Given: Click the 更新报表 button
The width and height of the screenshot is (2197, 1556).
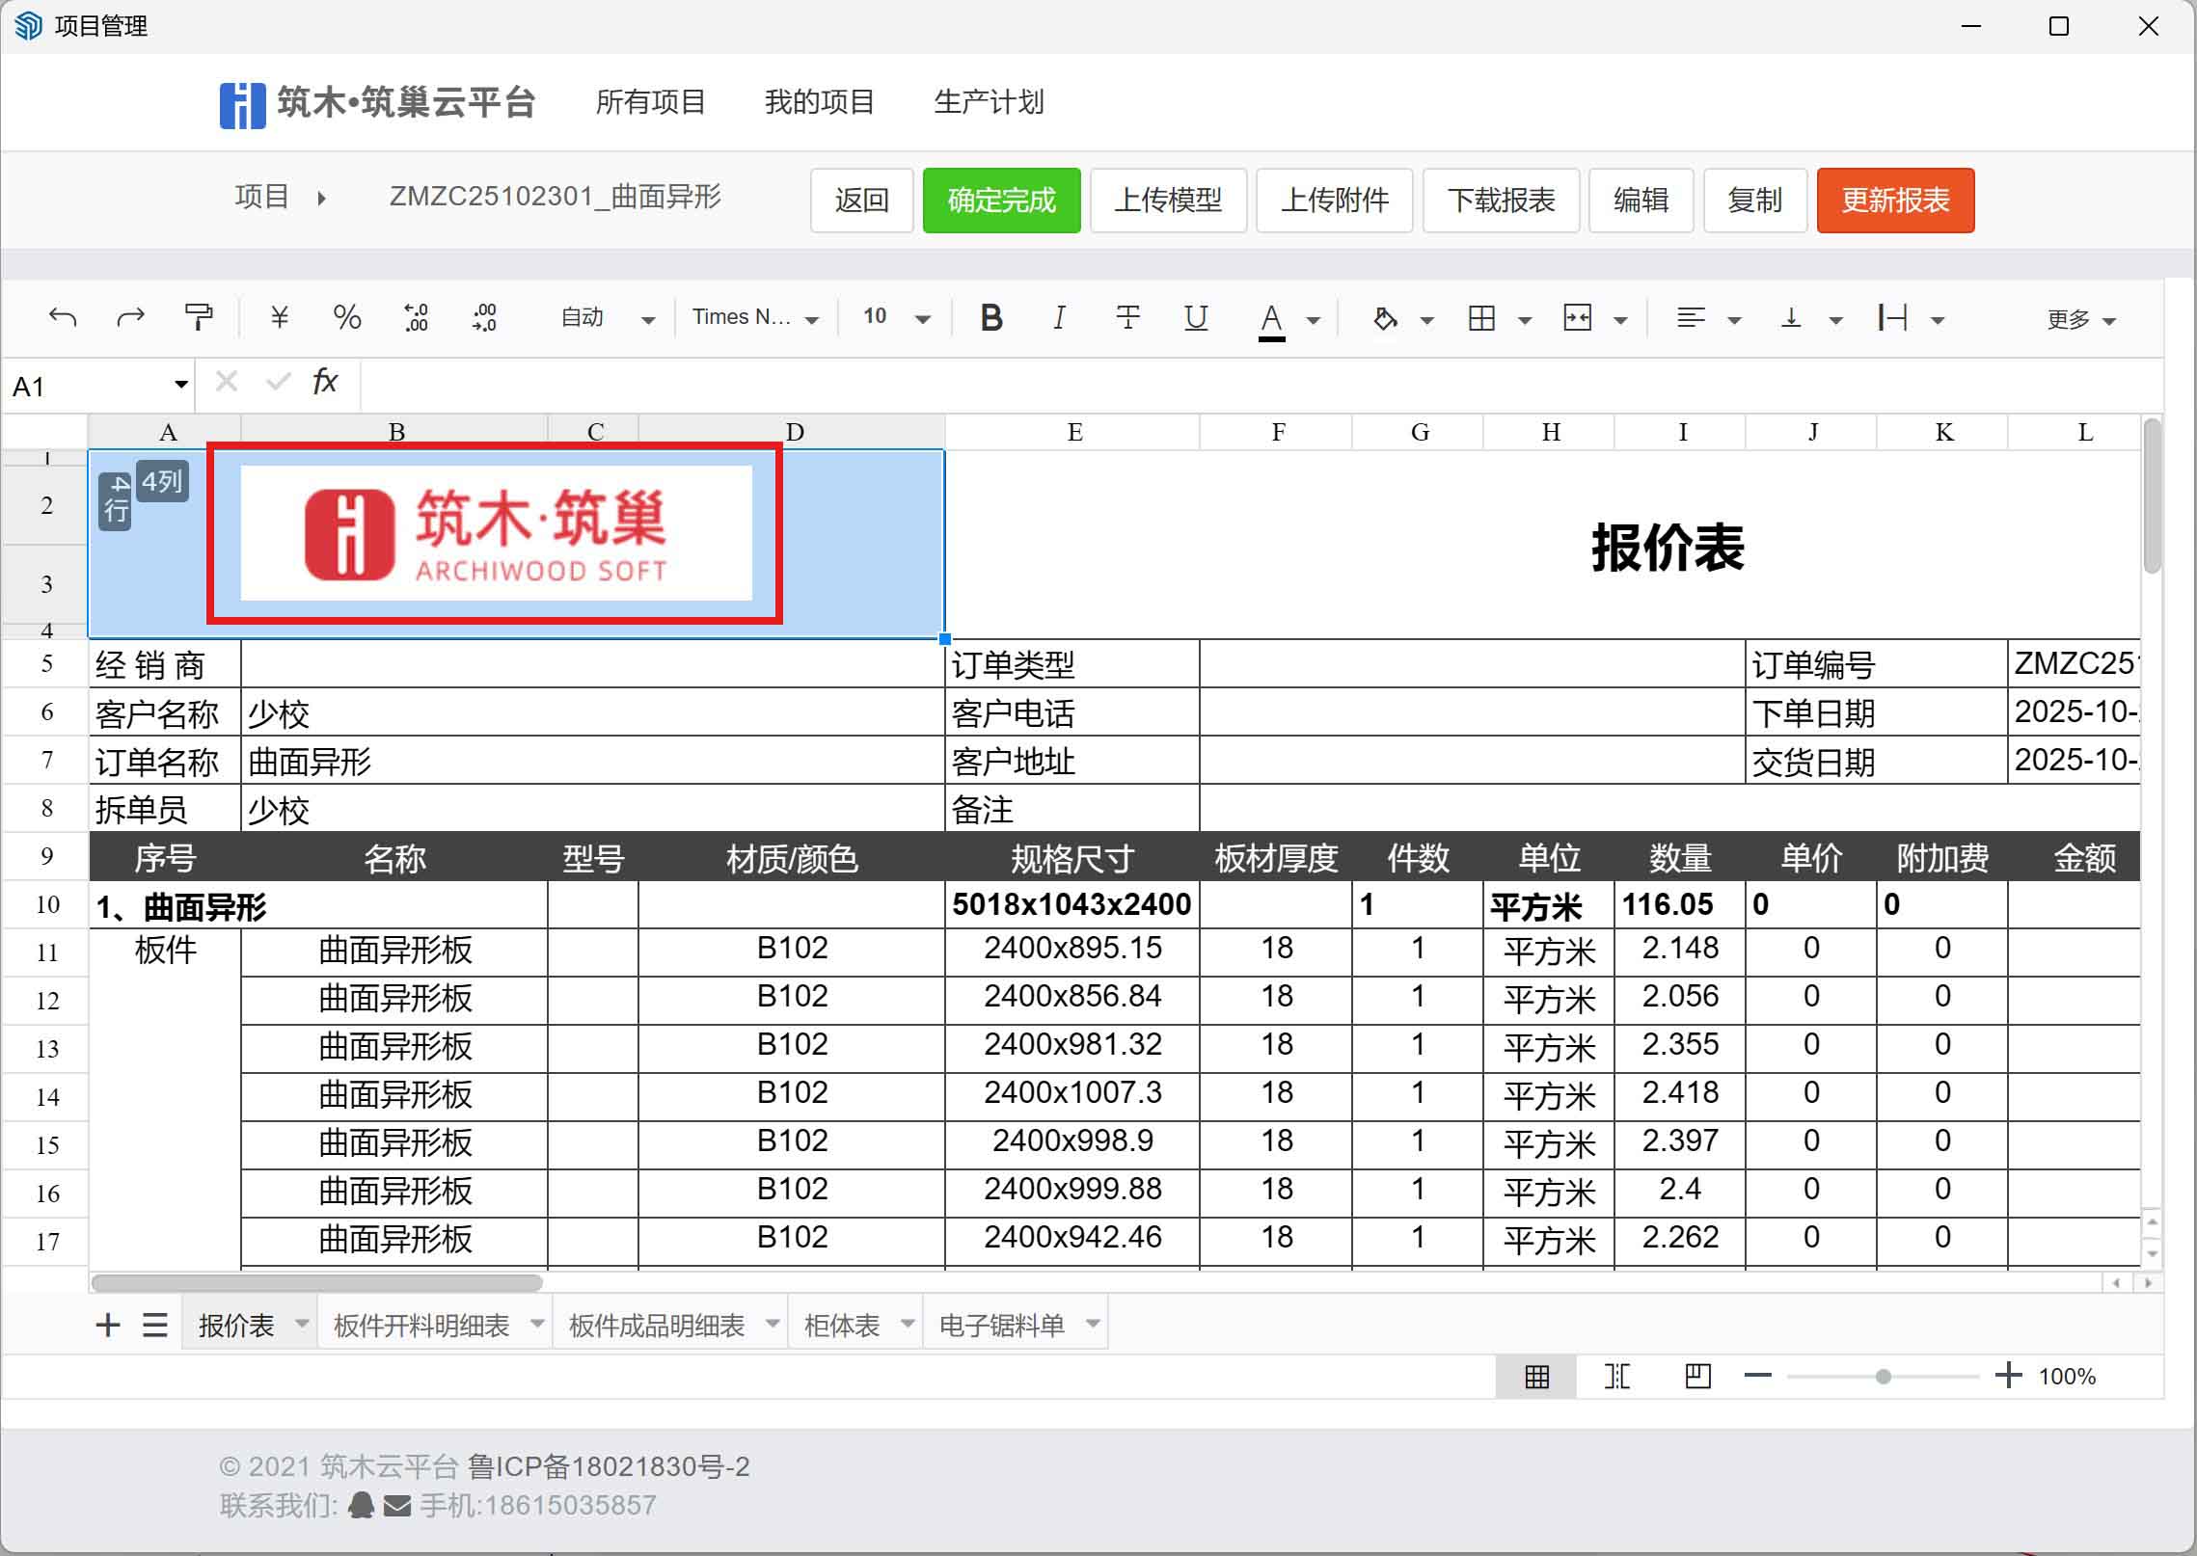Looking at the screenshot, I should (1894, 201).
